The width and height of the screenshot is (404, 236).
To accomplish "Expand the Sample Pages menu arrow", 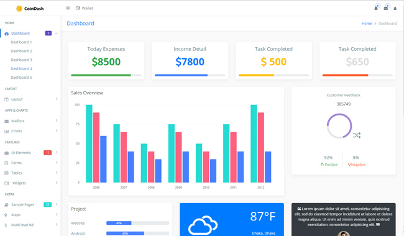I will [57, 204].
